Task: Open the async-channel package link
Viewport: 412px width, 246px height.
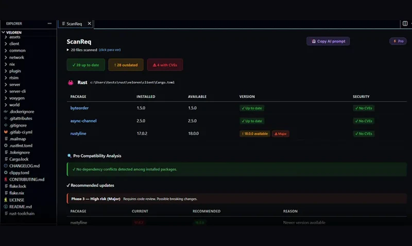Action: pyautogui.click(x=83, y=121)
